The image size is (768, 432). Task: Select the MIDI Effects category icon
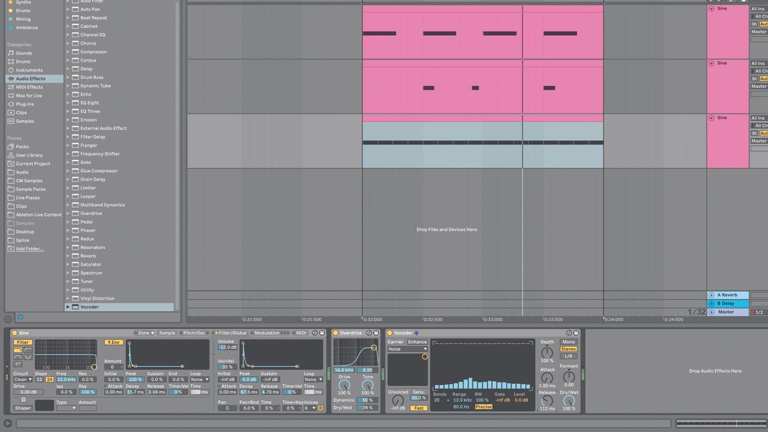pyautogui.click(x=10, y=87)
